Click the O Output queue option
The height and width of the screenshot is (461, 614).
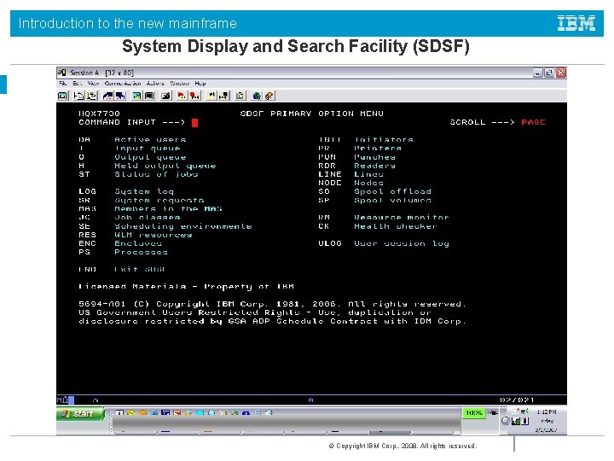click(x=132, y=157)
